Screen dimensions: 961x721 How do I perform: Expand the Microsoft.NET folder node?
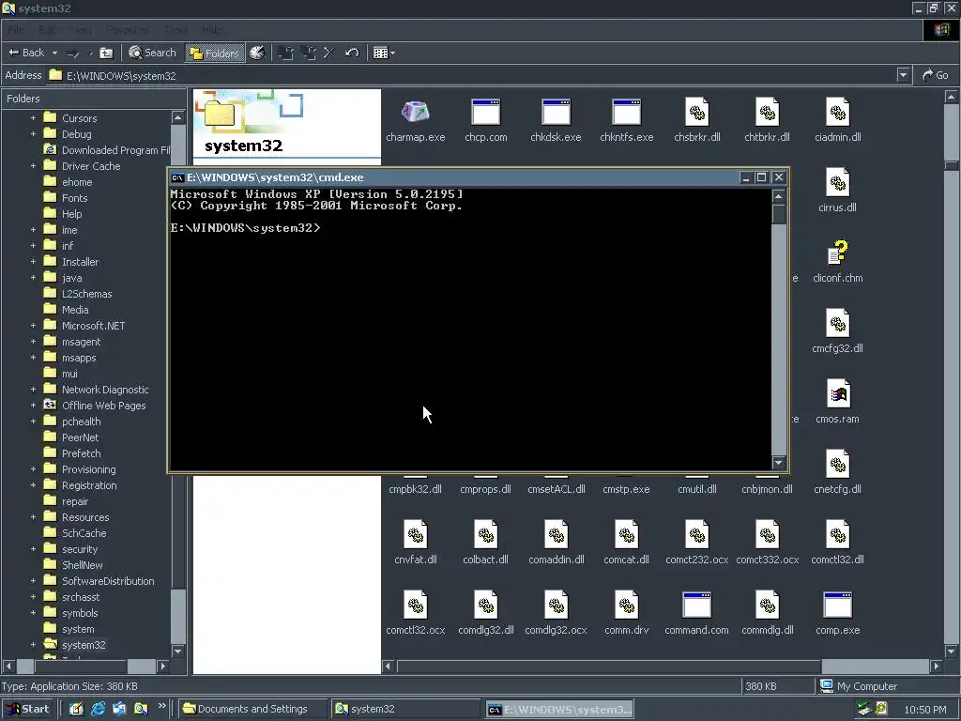coord(33,326)
